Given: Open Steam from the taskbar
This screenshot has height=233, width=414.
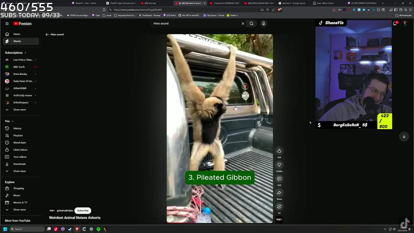Looking at the screenshot, I should 70,229.
